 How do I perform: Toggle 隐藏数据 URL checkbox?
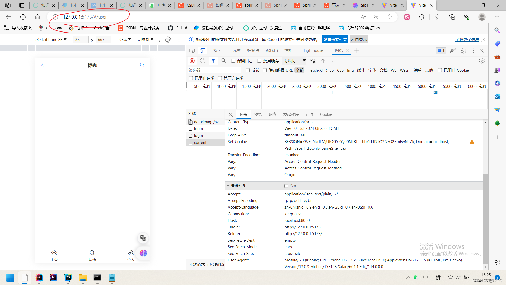[265, 70]
